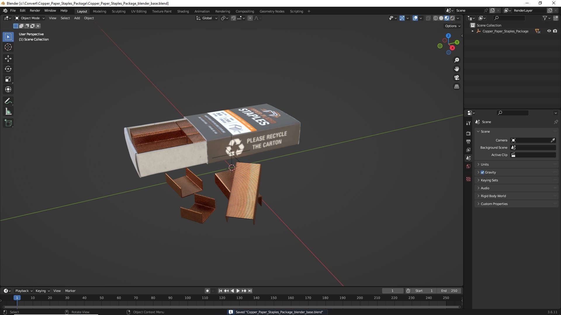Select the Measure tool
This screenshot has height=315, width=561.
pos(8,111)
